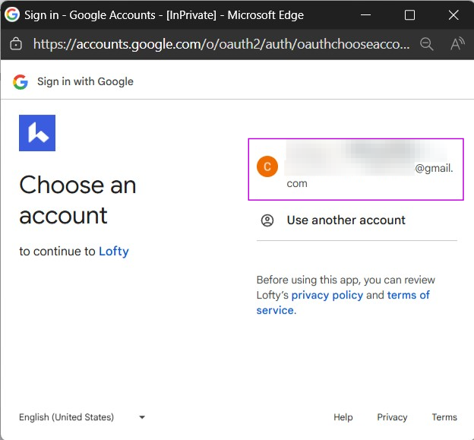Minimize the Microsoft Edge sign-in window
The width and height of the screenshot is (474, 440).
(x=365, y=14)
